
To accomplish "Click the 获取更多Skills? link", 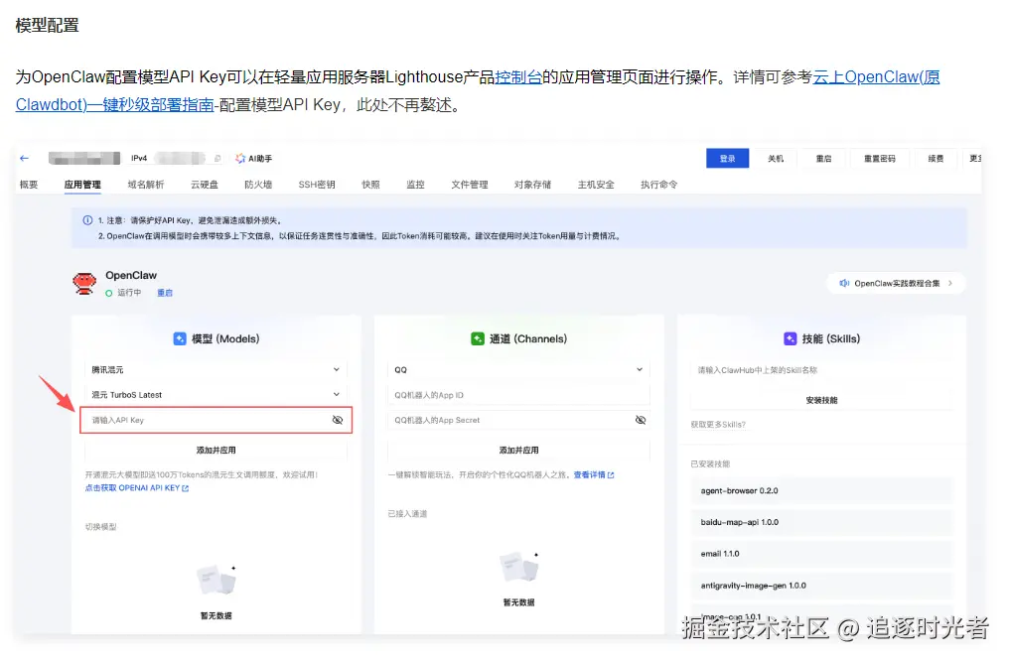I will coord(718,425).
